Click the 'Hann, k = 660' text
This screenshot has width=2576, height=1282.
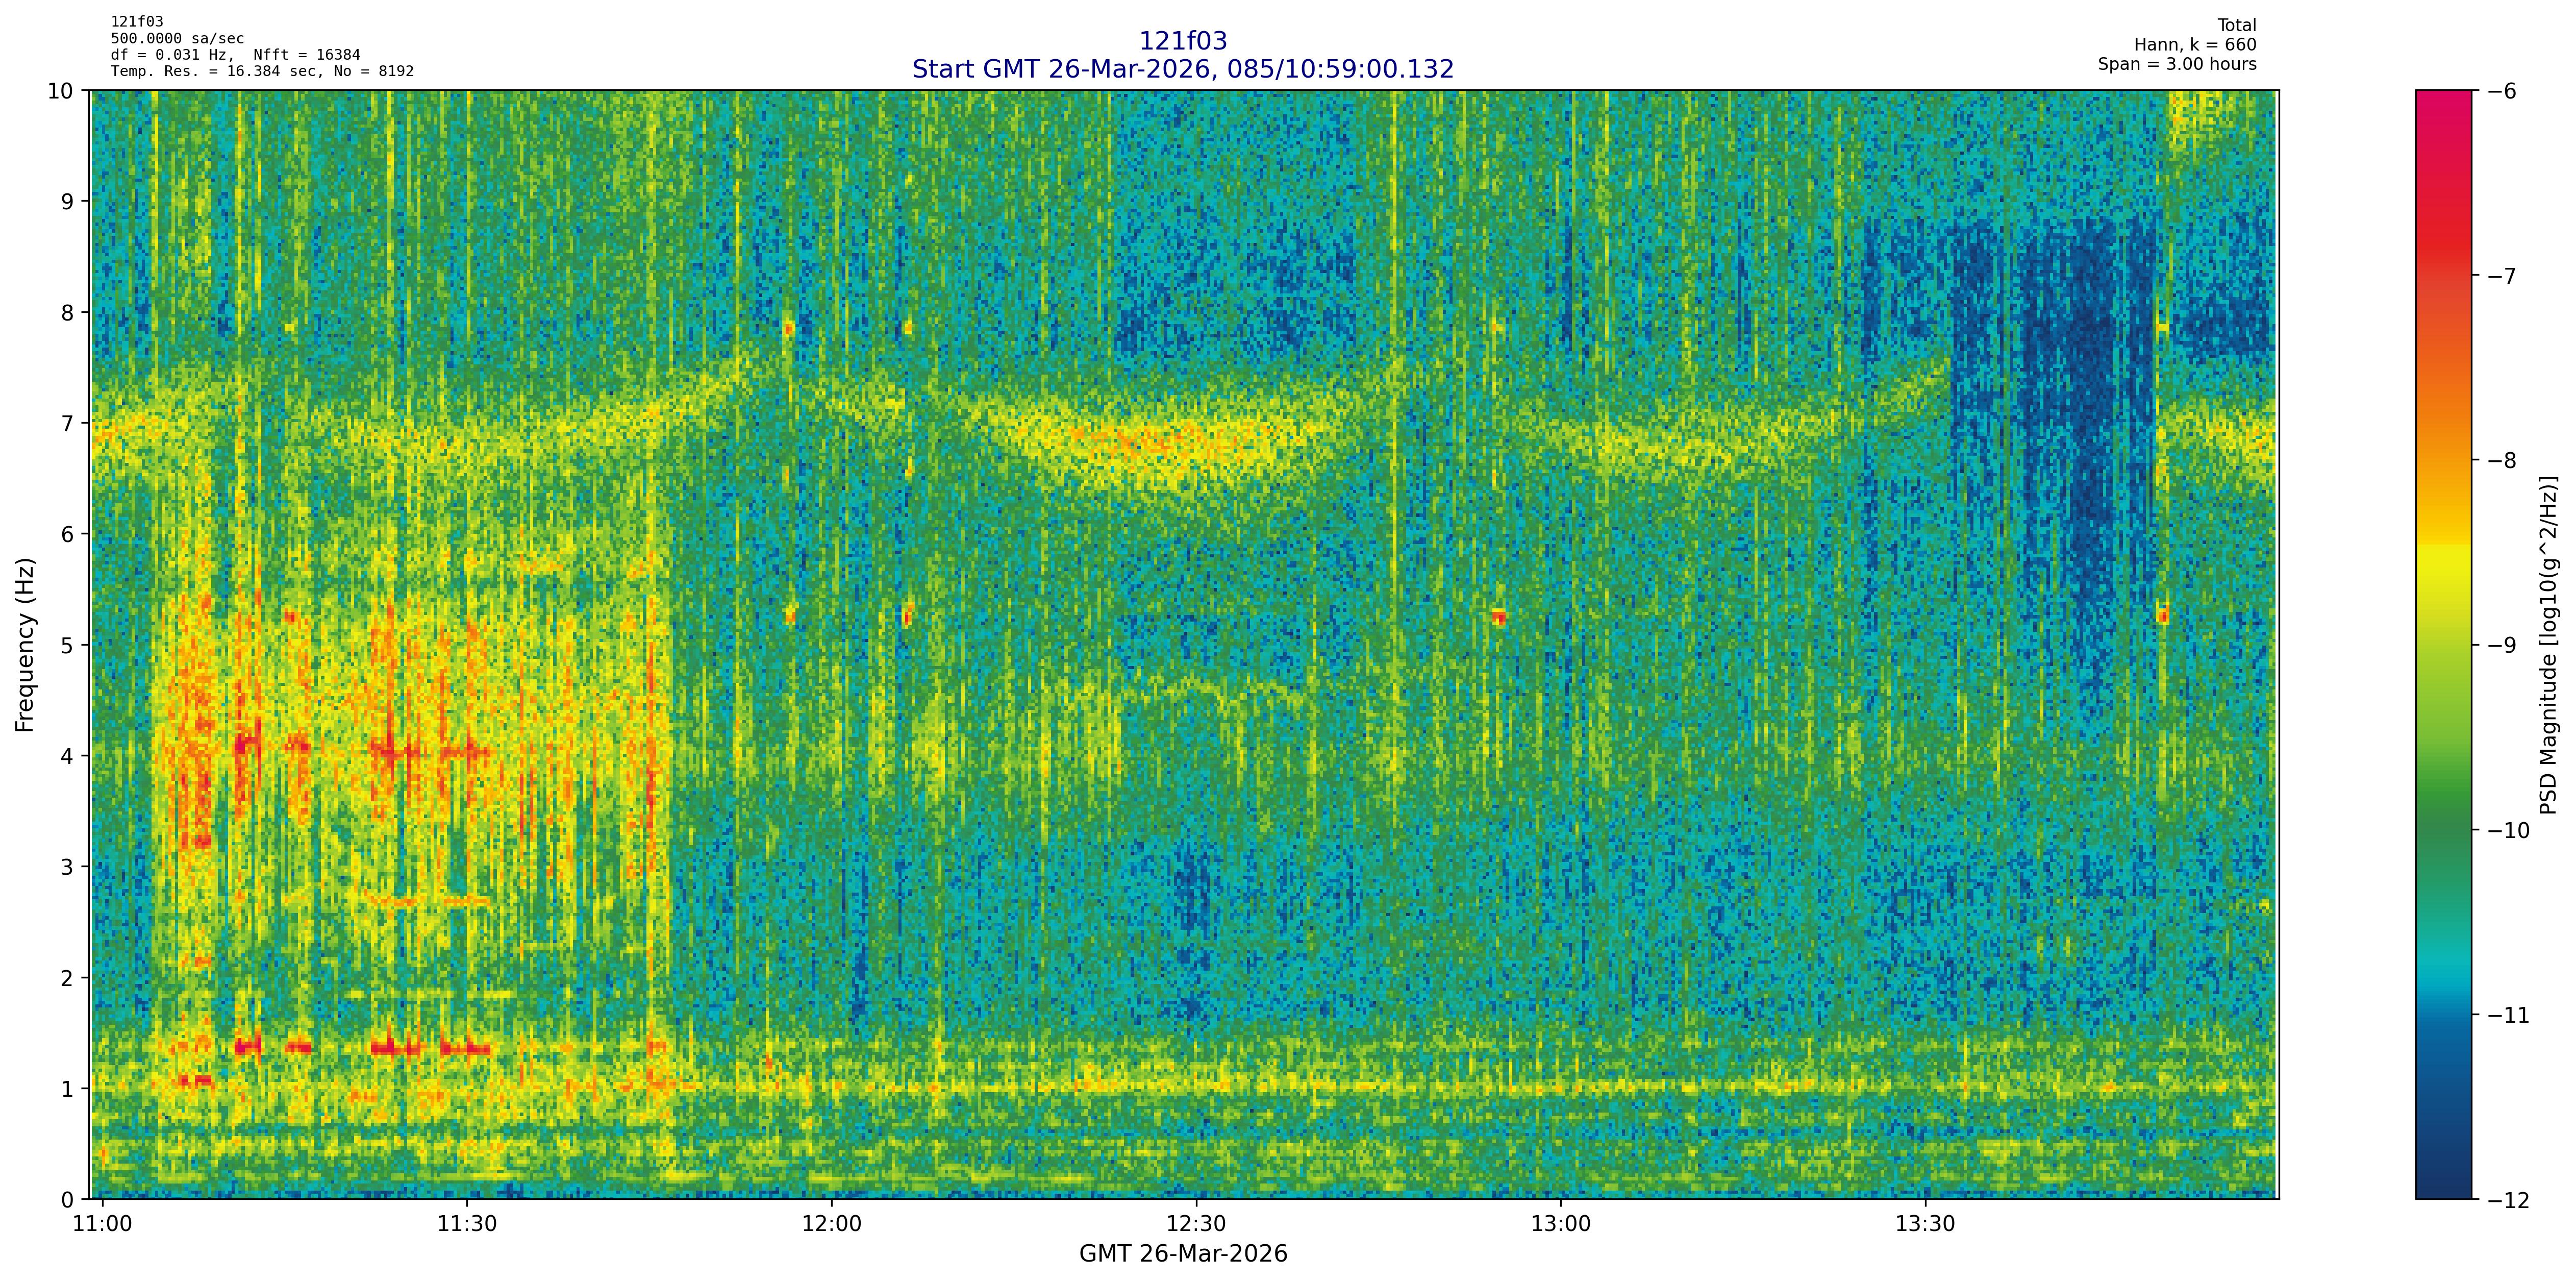point(2195,45)
